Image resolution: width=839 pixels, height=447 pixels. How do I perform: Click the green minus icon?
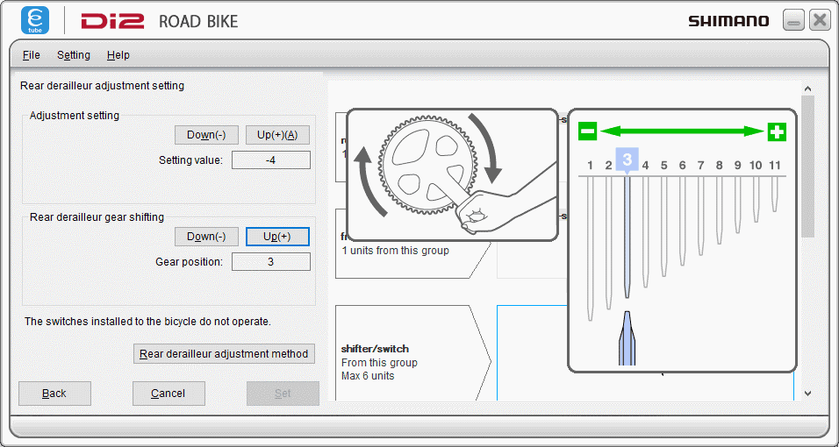587,131
